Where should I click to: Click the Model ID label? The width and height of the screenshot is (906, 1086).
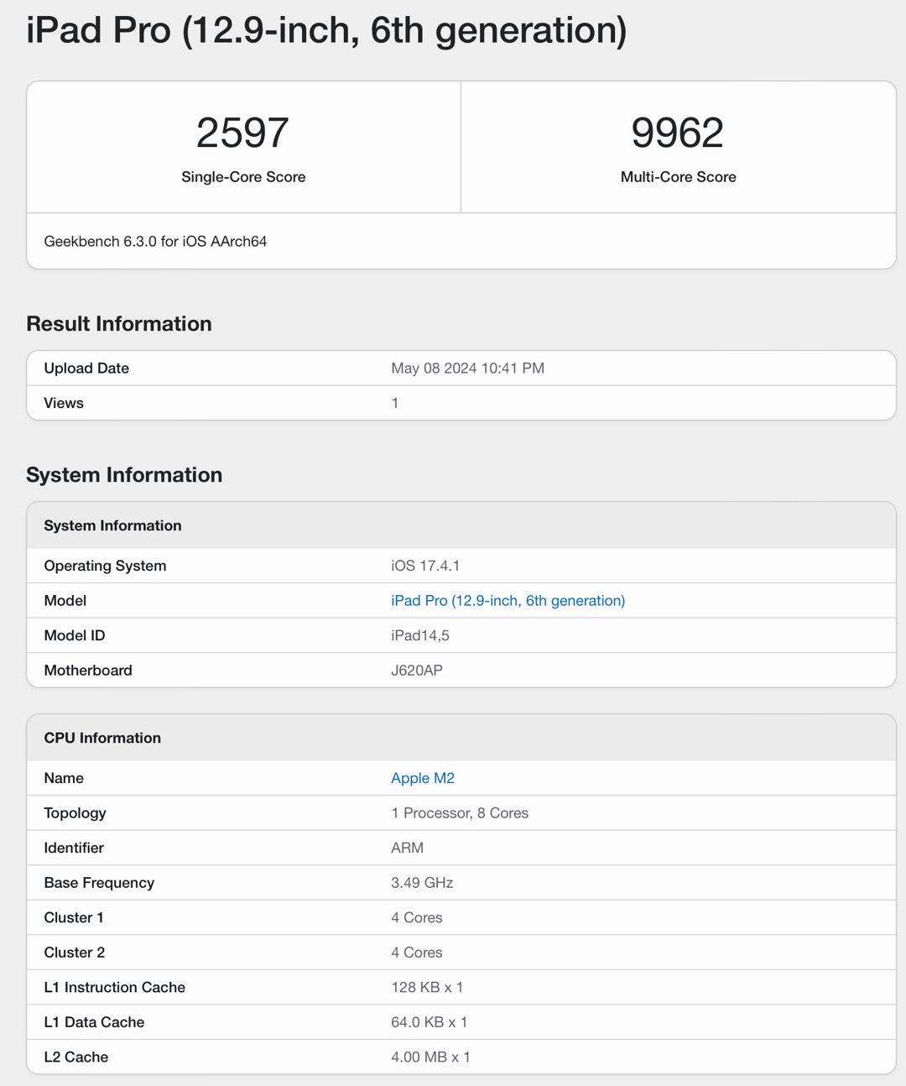tap(75, 635)
